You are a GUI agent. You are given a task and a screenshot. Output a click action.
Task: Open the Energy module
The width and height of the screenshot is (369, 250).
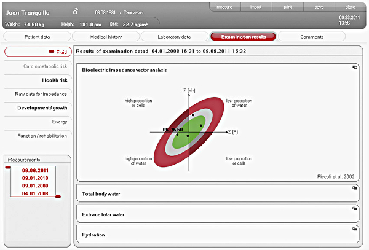click(38, 122)
